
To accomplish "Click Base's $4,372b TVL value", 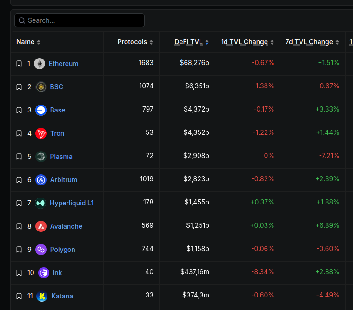I will [197, 109].
